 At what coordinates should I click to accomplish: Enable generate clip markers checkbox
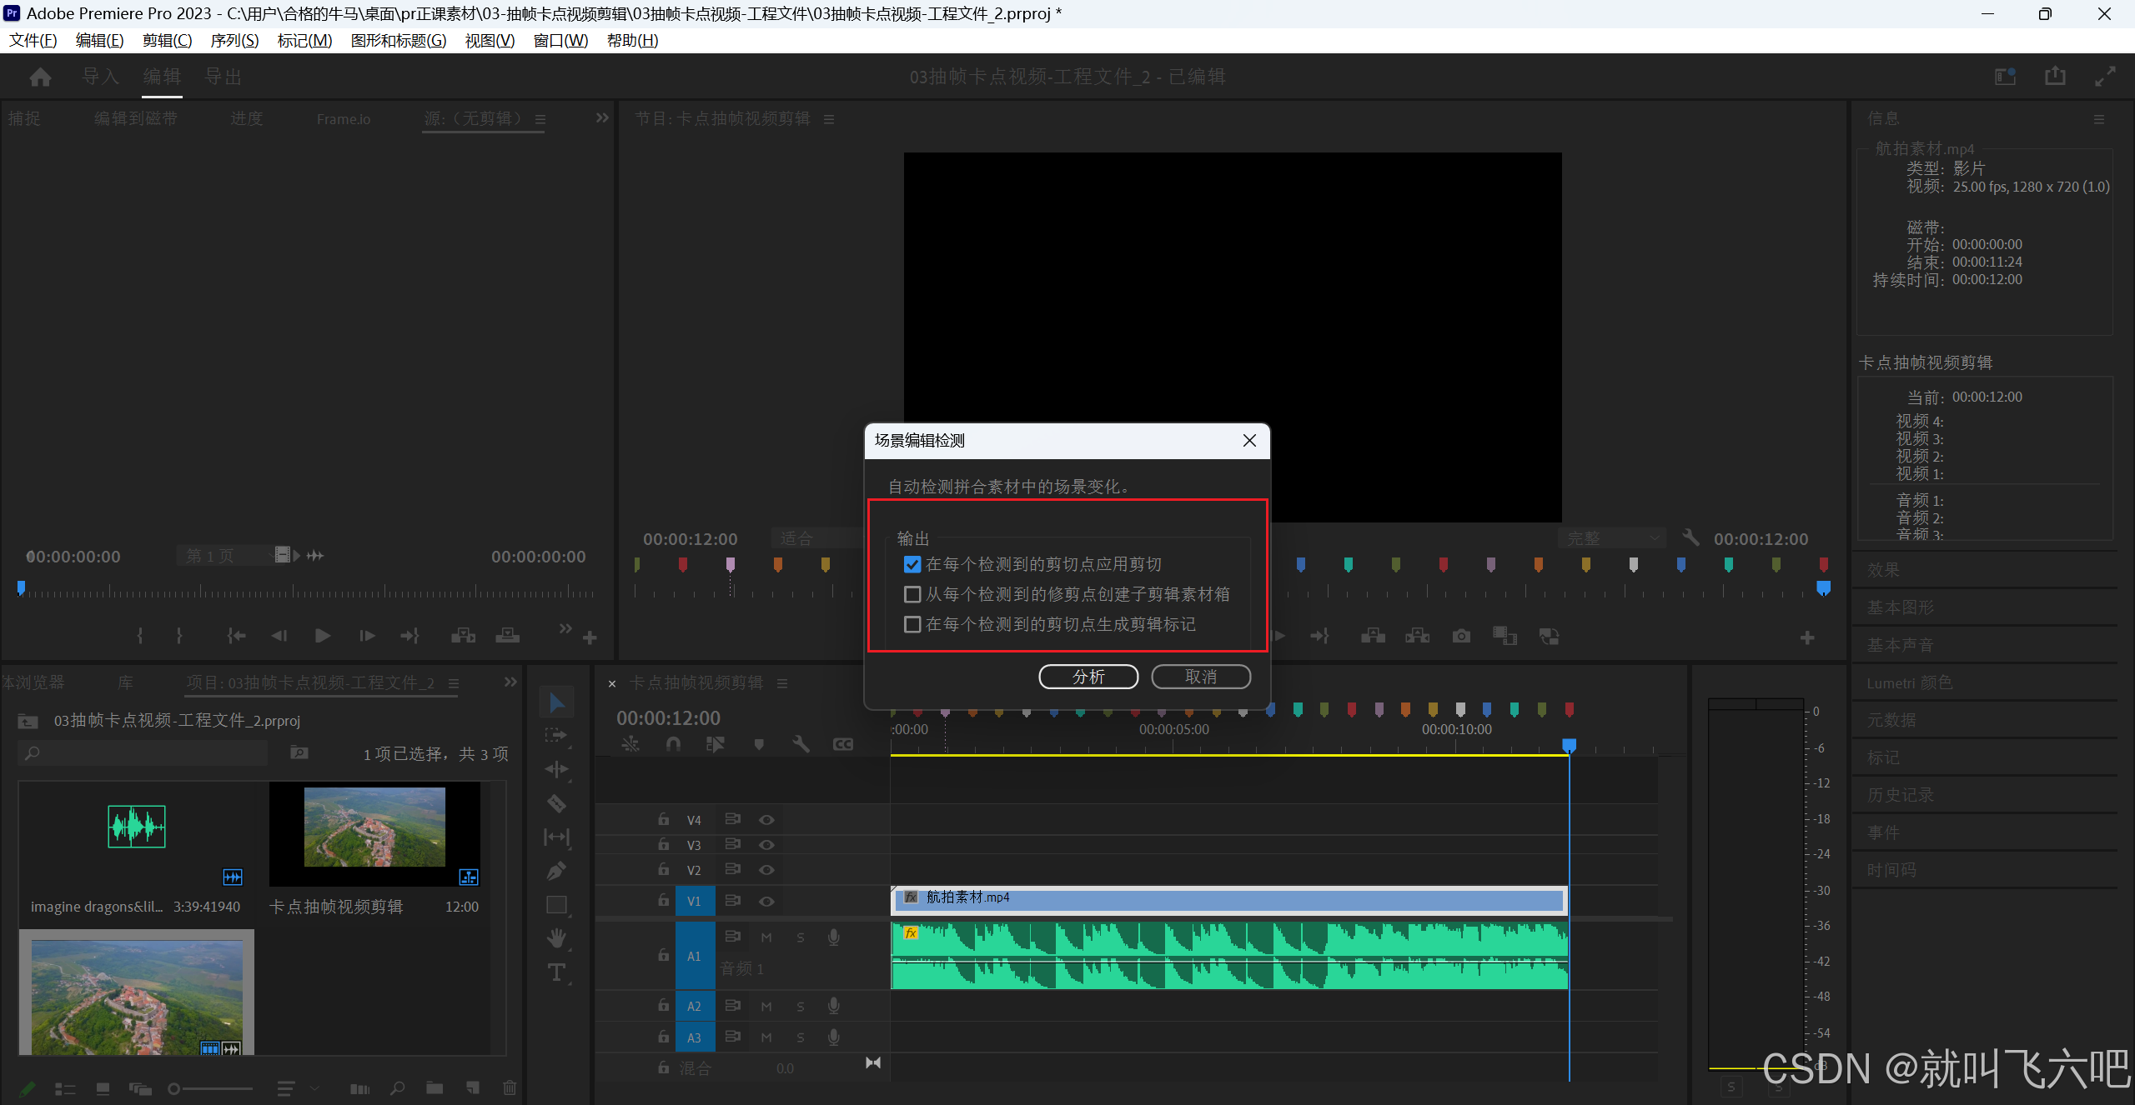coord(912,624)
